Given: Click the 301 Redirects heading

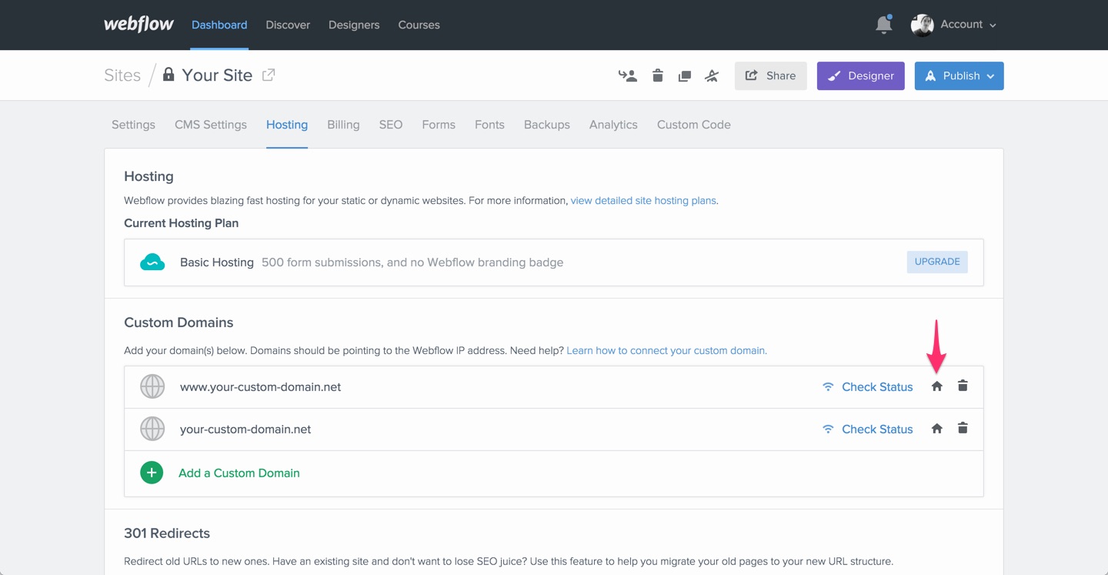Looking at the screenshot, I should [167, 533].
